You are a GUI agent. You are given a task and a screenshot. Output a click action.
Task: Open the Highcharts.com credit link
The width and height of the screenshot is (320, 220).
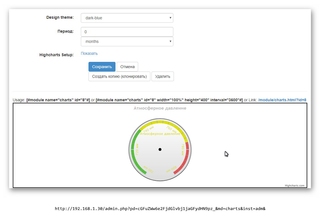(294, 186)
